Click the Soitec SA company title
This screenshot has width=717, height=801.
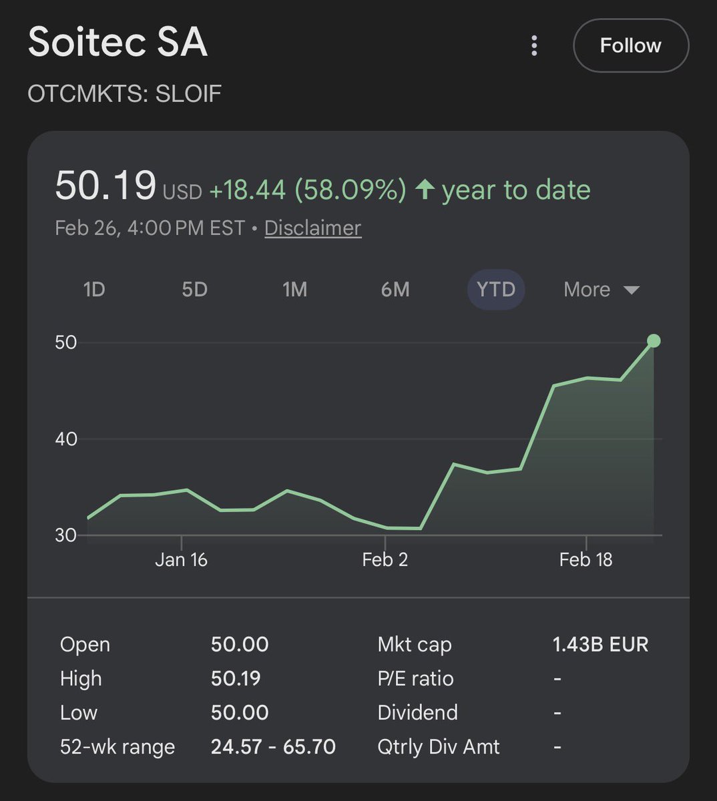(117, 41)
